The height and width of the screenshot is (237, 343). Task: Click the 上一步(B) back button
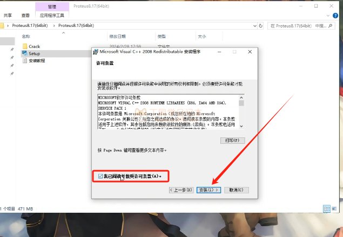(x=181, y=190)
